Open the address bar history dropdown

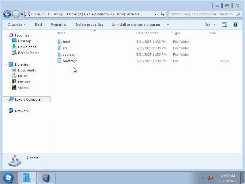(155, 14)
